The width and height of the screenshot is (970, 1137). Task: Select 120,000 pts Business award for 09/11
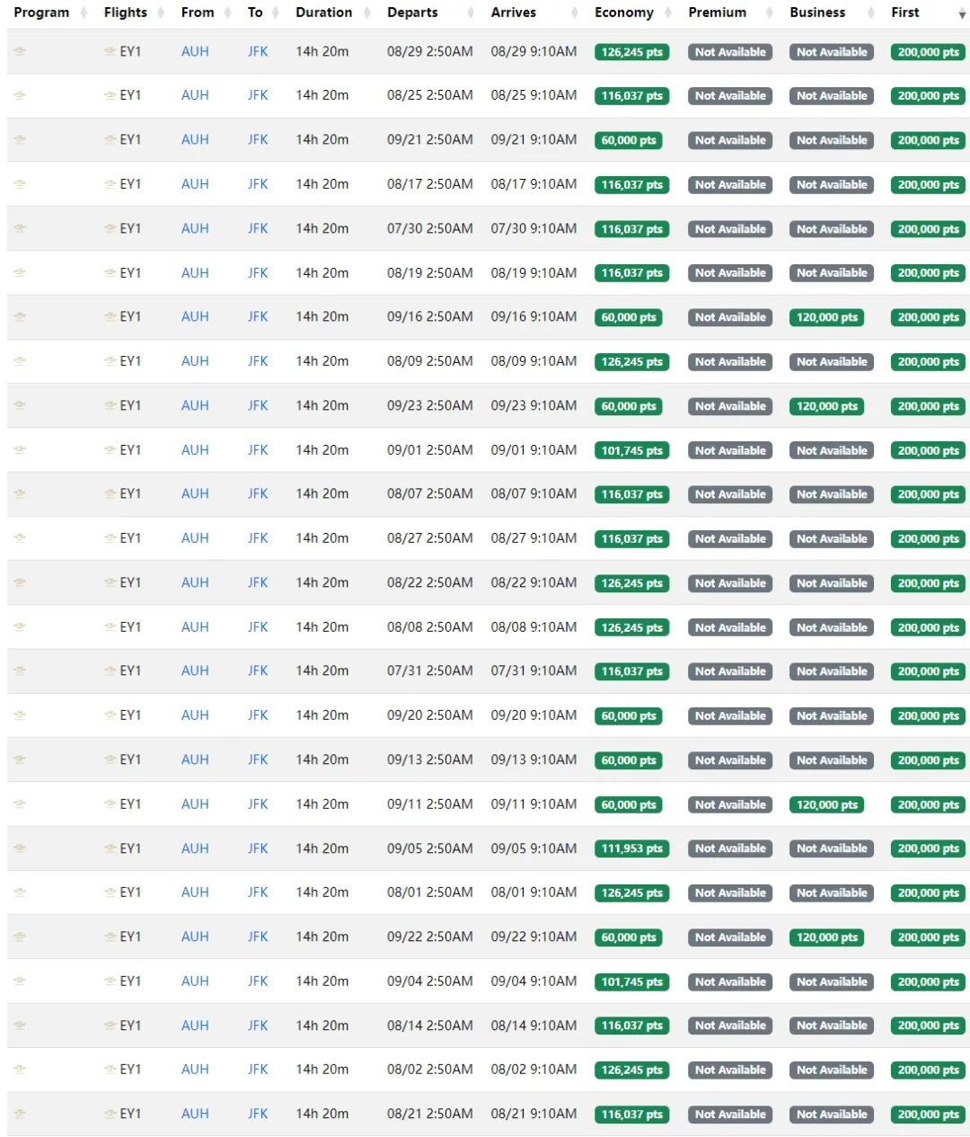tap(826, 804)
